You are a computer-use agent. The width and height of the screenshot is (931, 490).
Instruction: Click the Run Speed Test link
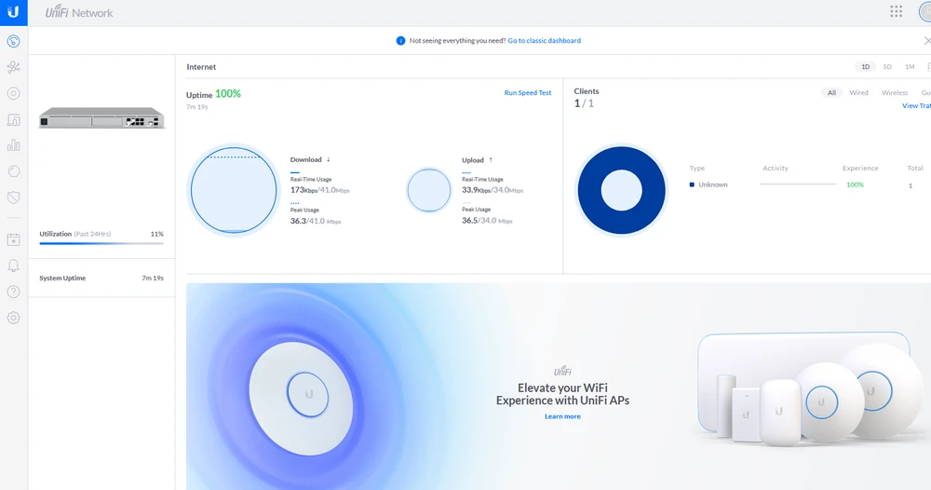tap(527, 92)
